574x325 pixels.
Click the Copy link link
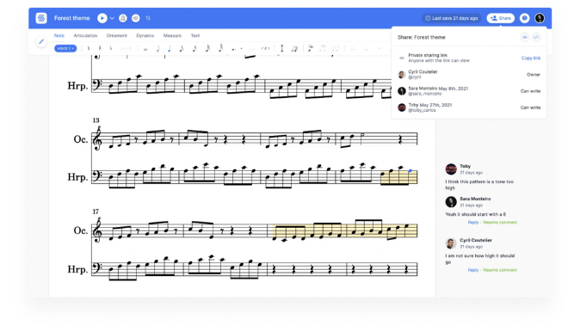tap(531, 58)
